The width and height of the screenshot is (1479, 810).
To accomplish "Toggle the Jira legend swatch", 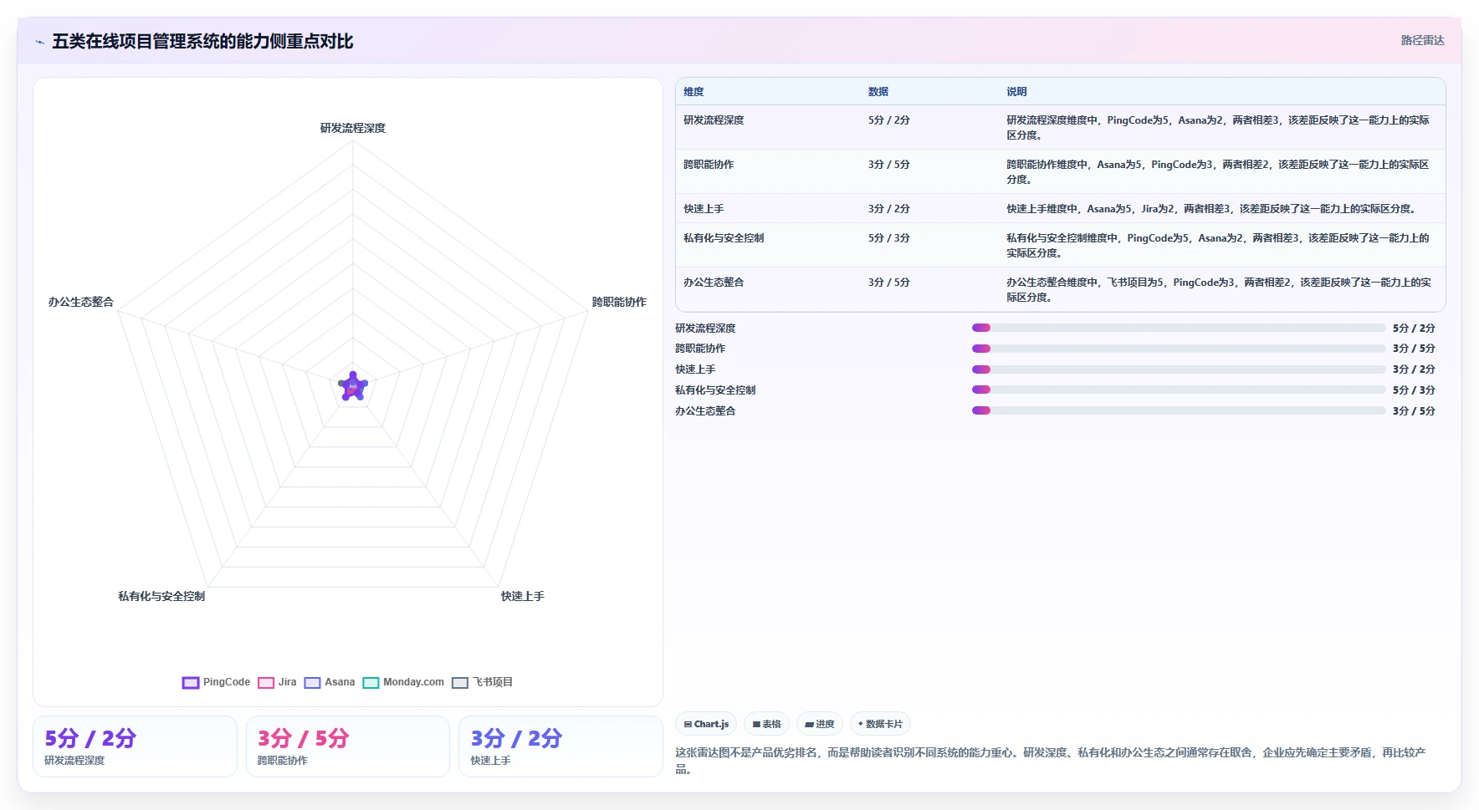I will point(266,683).
